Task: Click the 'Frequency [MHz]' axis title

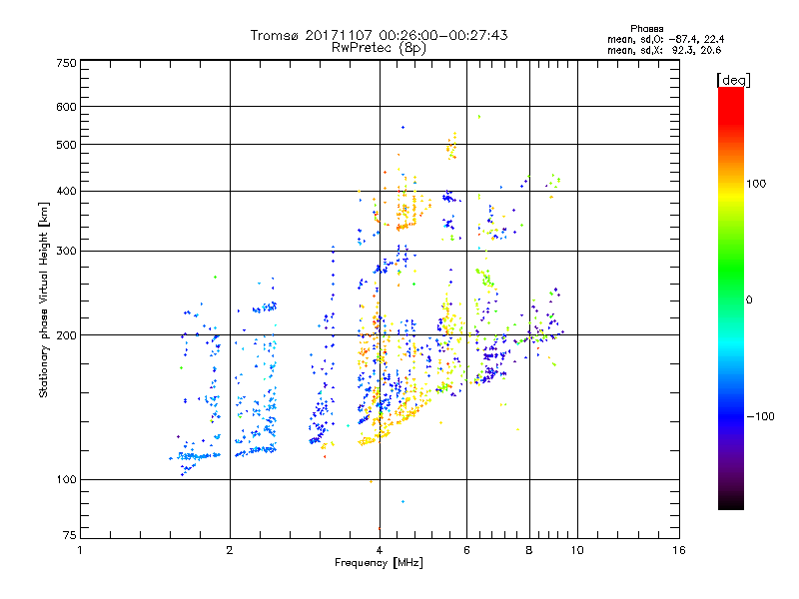Action: pos(379,563)
